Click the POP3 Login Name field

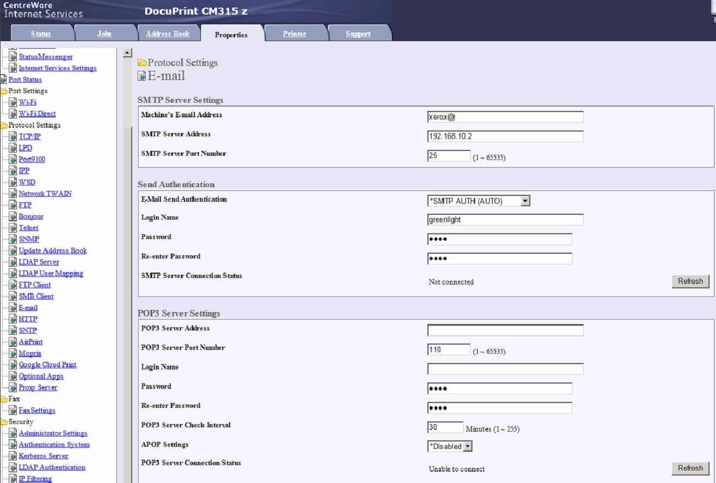(505, 369)
